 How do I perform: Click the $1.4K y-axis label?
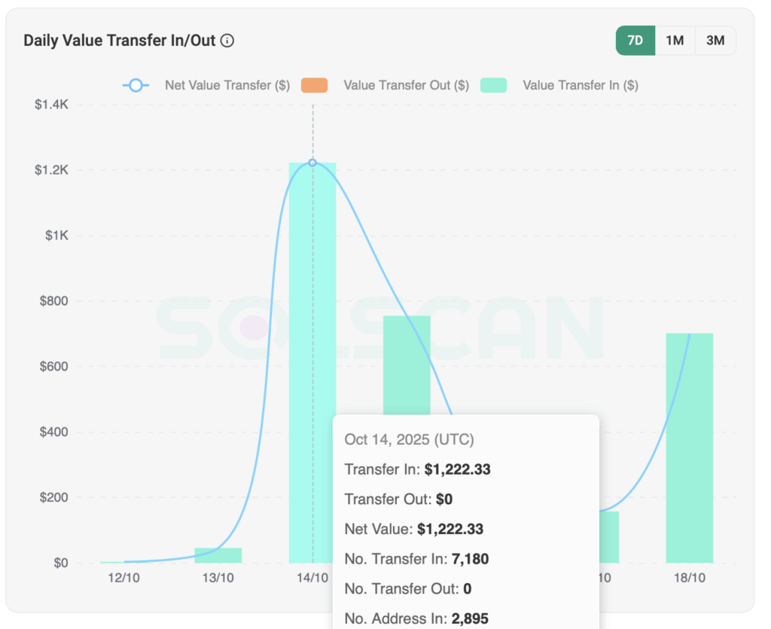point(51,105)
